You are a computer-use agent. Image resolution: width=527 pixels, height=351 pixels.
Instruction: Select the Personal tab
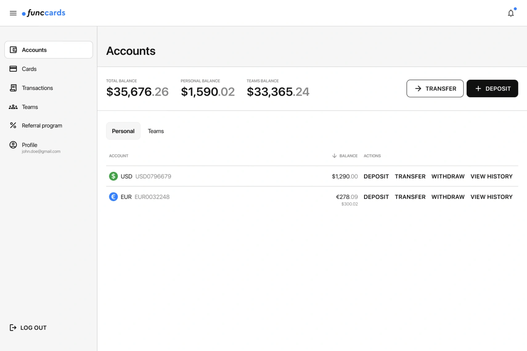(x=123, y=131)
